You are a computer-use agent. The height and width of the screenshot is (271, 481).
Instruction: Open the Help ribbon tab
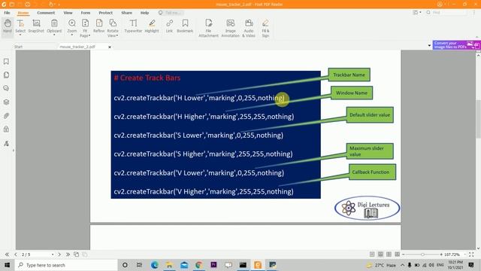(145, 13)
